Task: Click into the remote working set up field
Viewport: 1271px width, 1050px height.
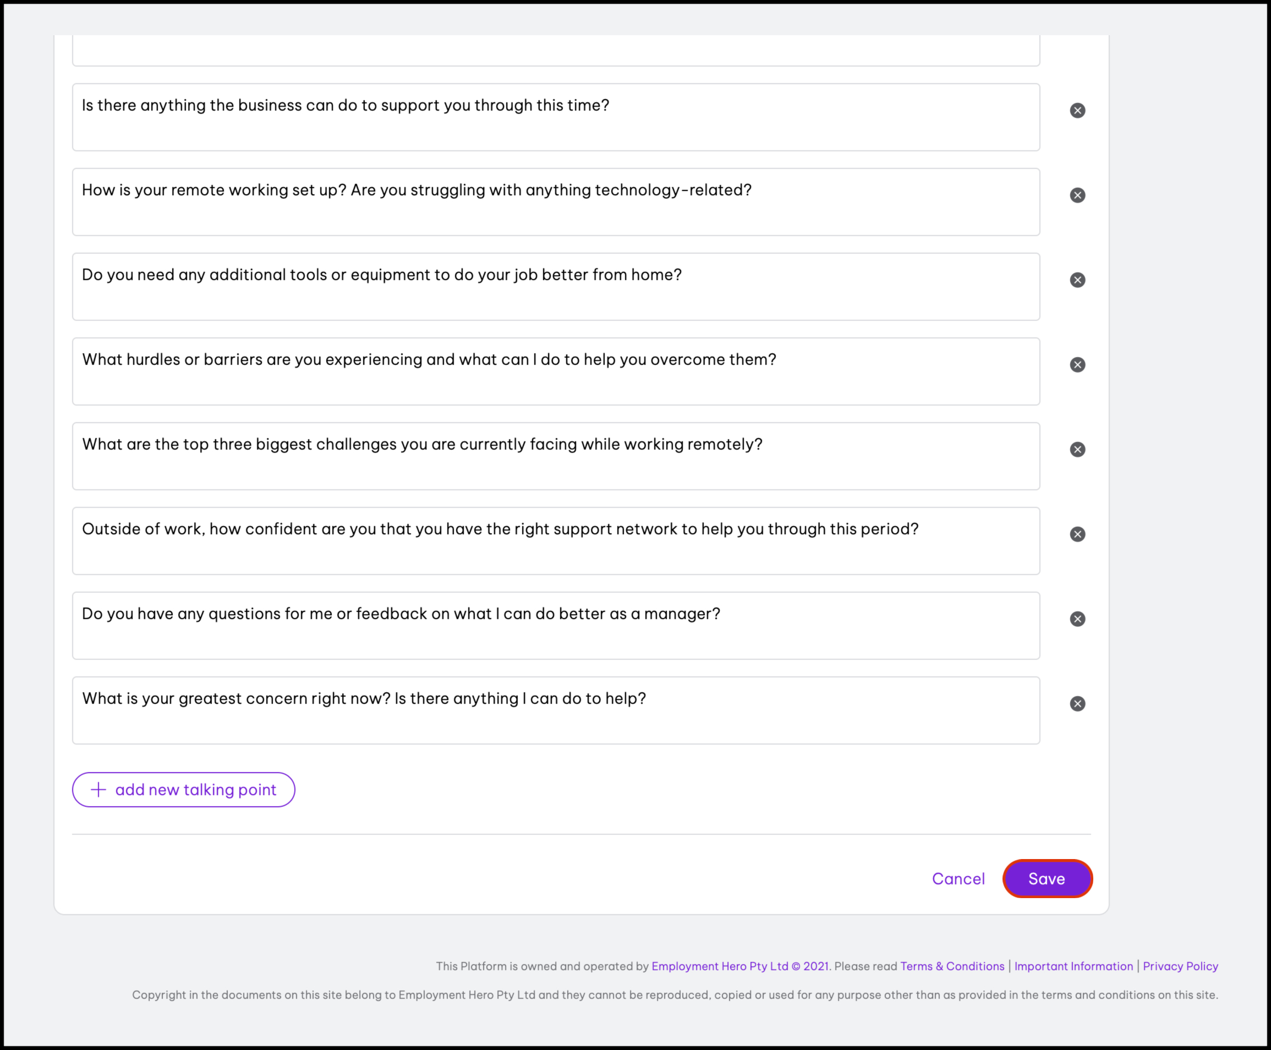Action: point(555,202)
